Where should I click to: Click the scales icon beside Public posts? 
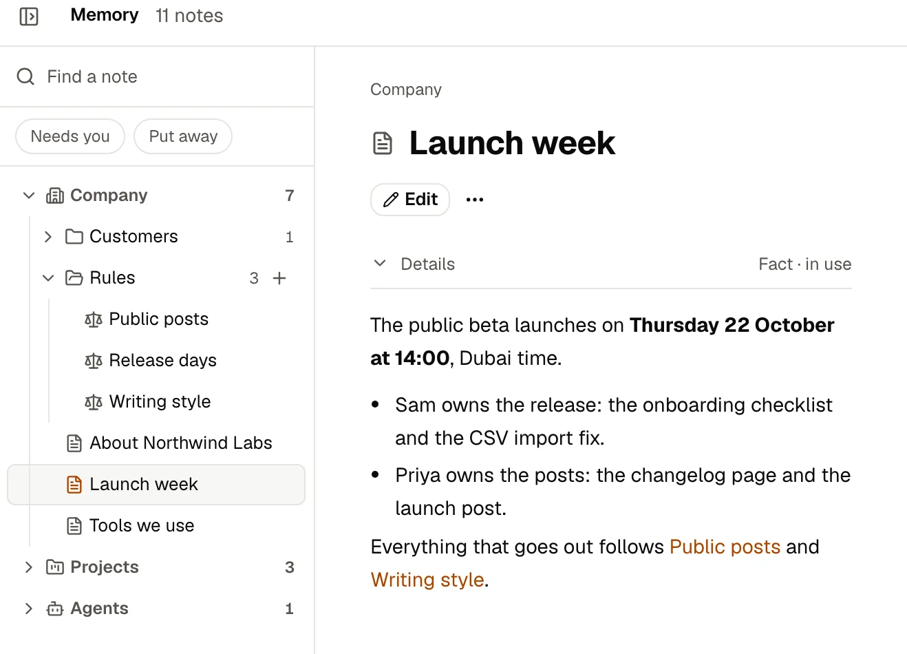[94, 319]
